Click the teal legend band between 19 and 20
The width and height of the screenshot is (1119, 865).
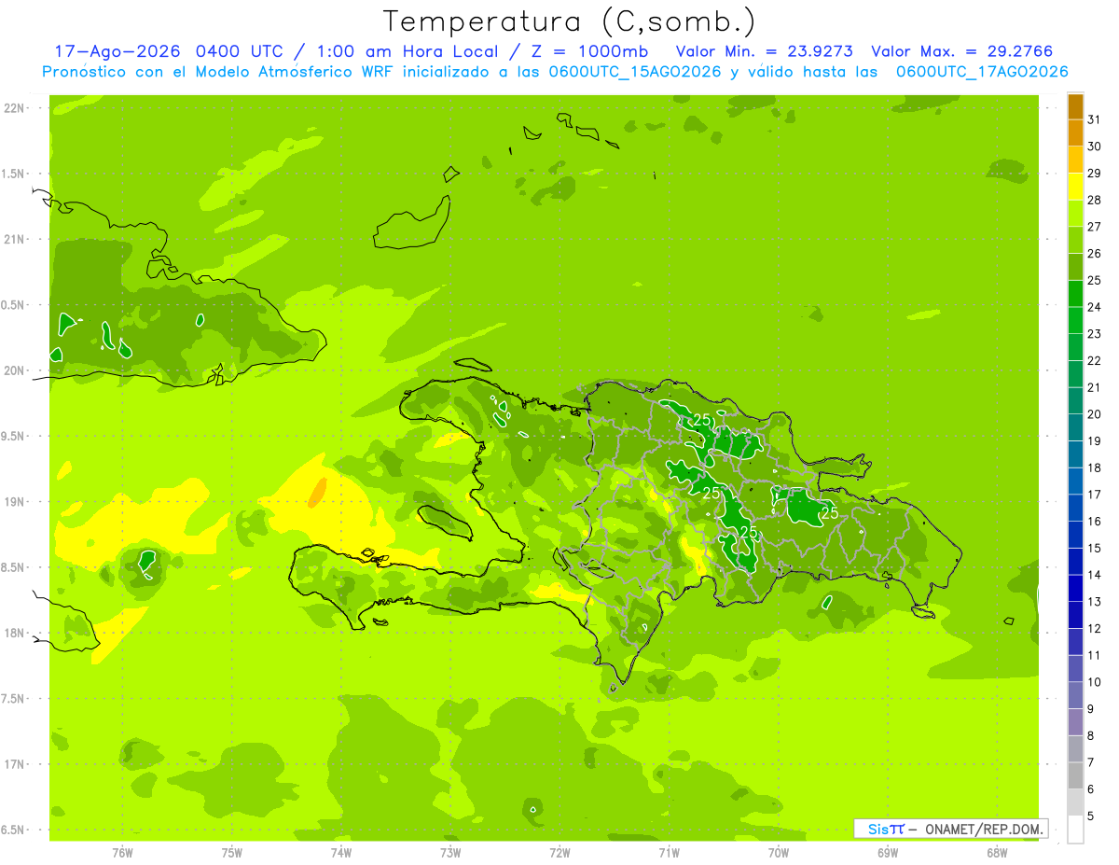tap(1075, 427)
